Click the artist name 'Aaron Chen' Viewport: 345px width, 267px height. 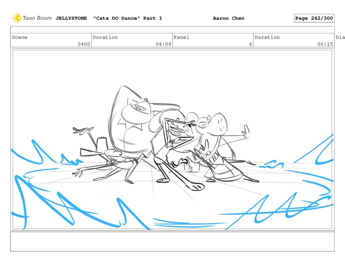(x=229, y=18)
